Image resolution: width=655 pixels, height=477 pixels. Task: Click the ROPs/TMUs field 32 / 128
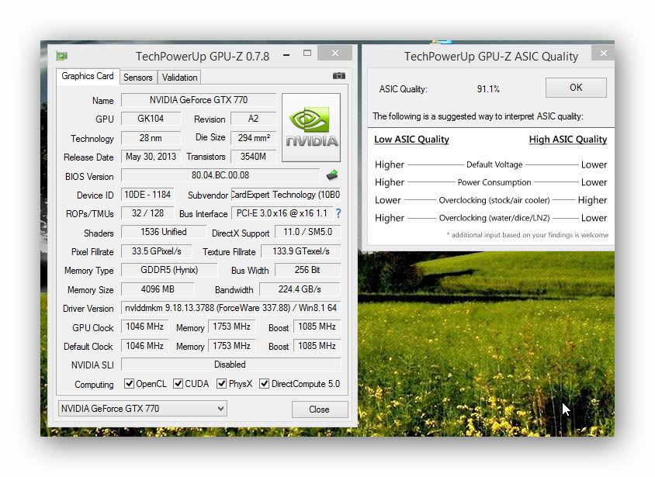pyautogui.click(x=147, y=213)
